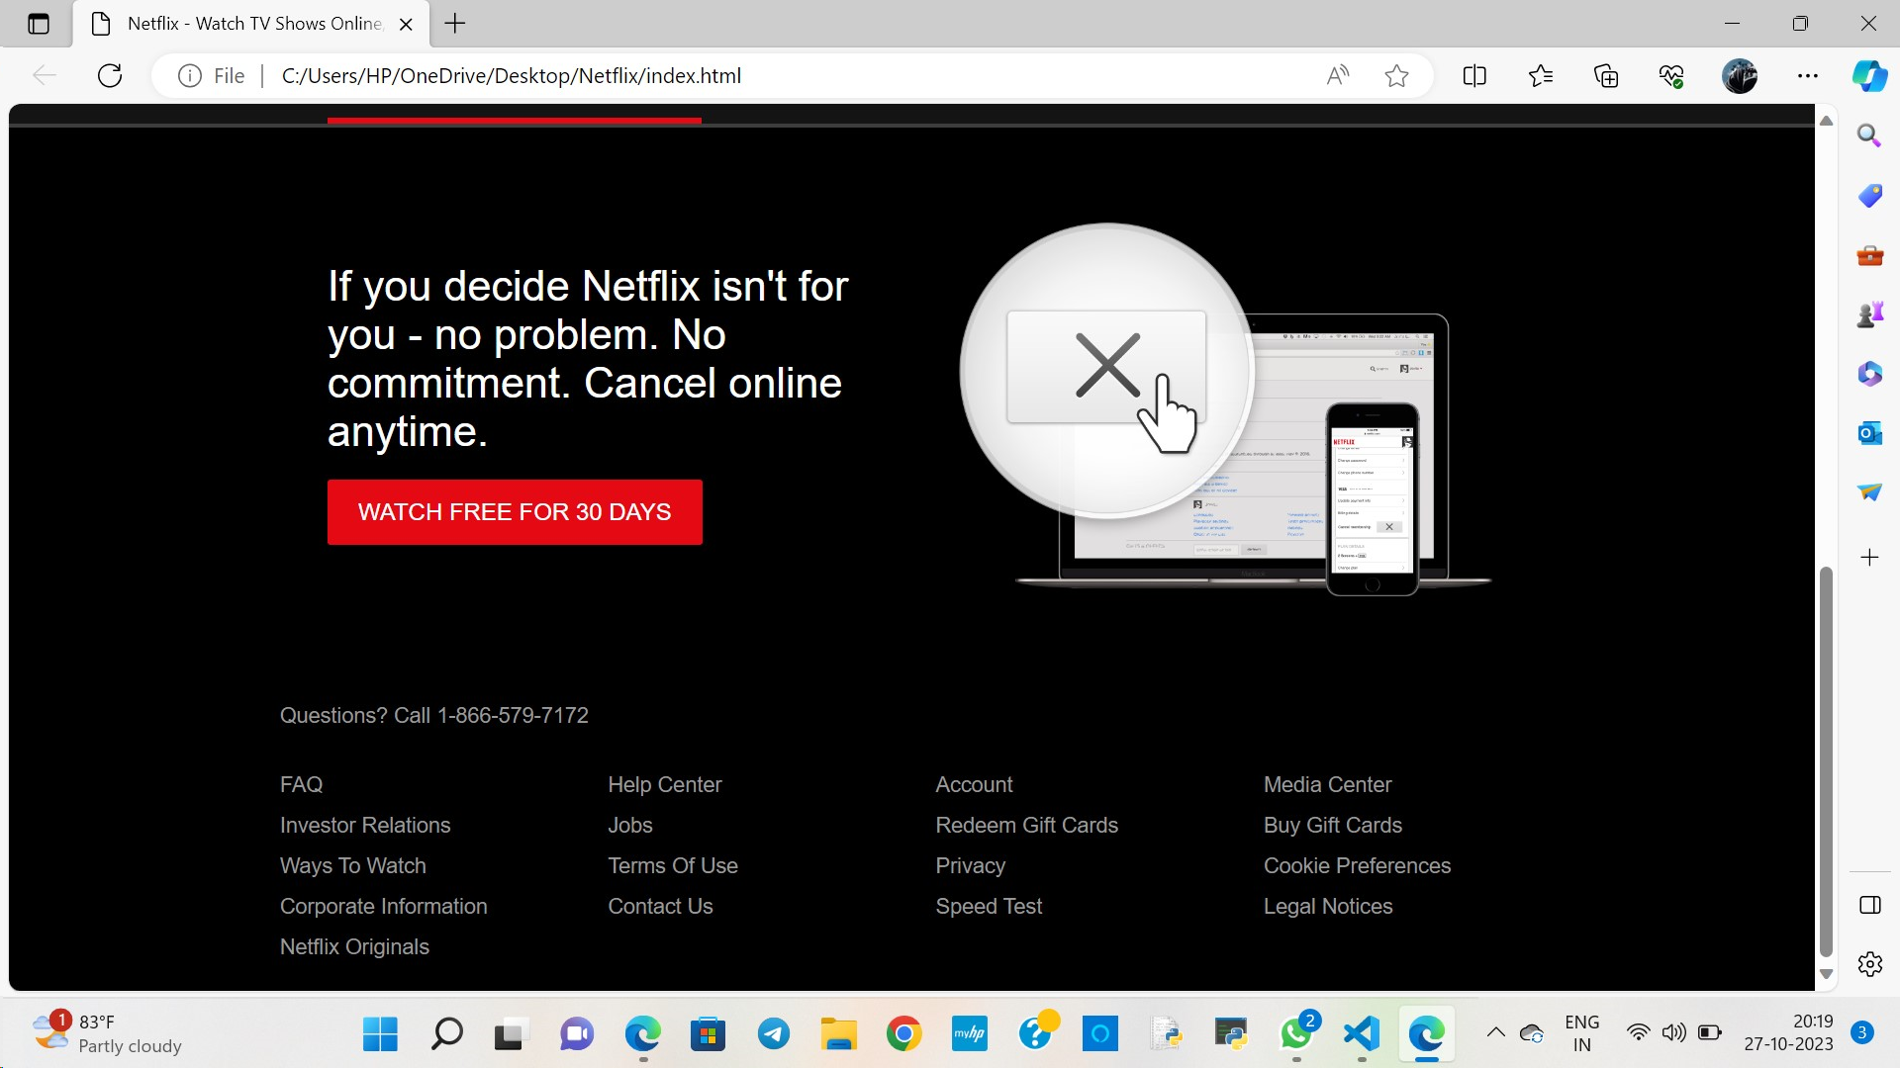Open the Microsoft 365 sidebar panel

pyautogui.click(x=1869, y=374)
